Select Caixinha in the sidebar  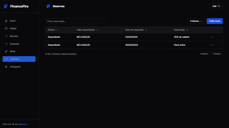(19, 59)
